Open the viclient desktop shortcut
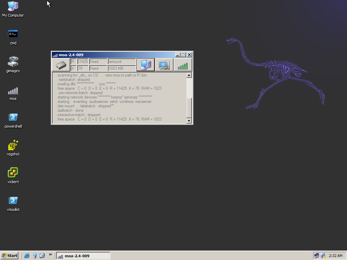Screen dimensions: 347x260 (13, 173)
